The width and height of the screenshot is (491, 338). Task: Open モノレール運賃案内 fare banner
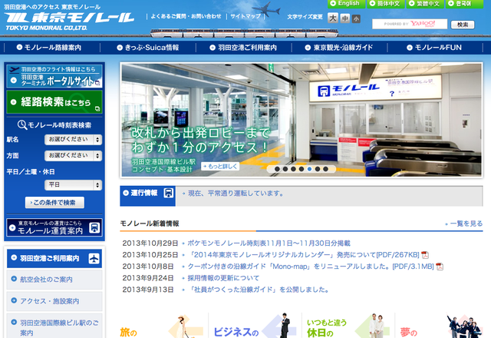point(54,227)
